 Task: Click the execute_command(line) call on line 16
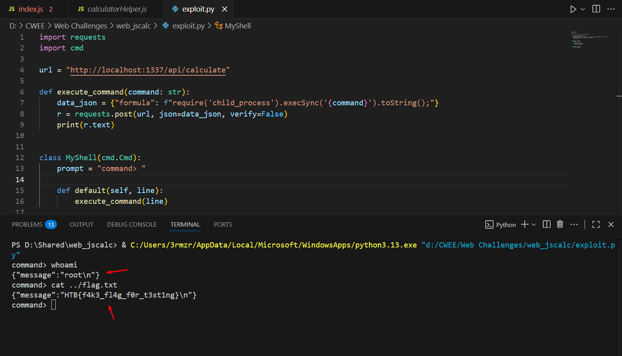[x=121, y=201]
